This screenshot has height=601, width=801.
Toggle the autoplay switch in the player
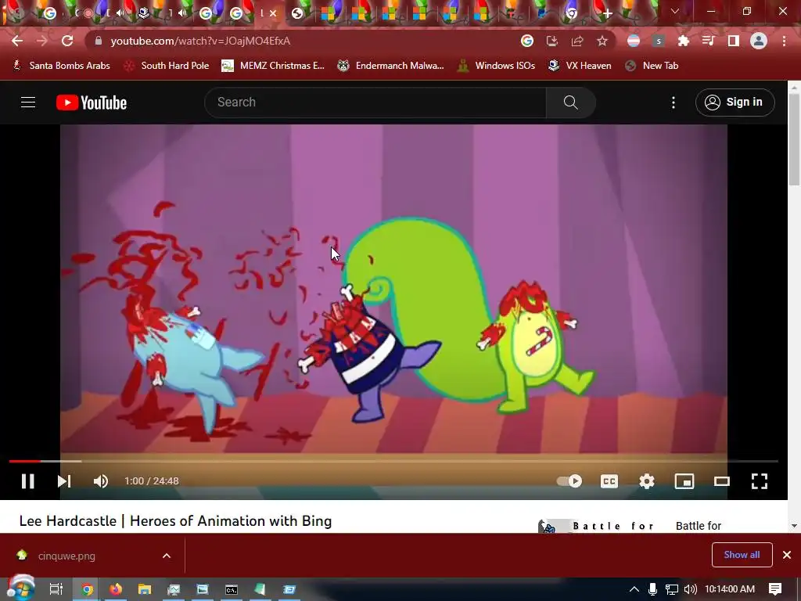(x=569, y=481)
